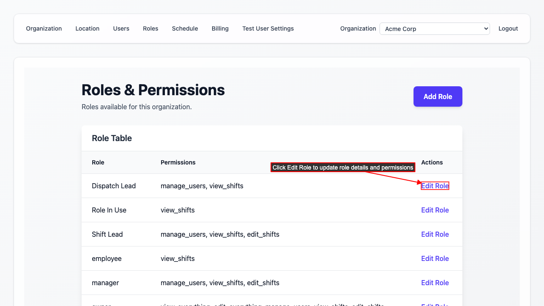Screen dimensions: 544x306
Task: Click the Permissions column header
Action: [x=178, y=162]
